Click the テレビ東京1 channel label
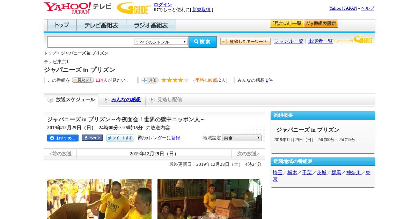Image resolution: width=419 pixels, height=219 pixels. pos(56,62)
